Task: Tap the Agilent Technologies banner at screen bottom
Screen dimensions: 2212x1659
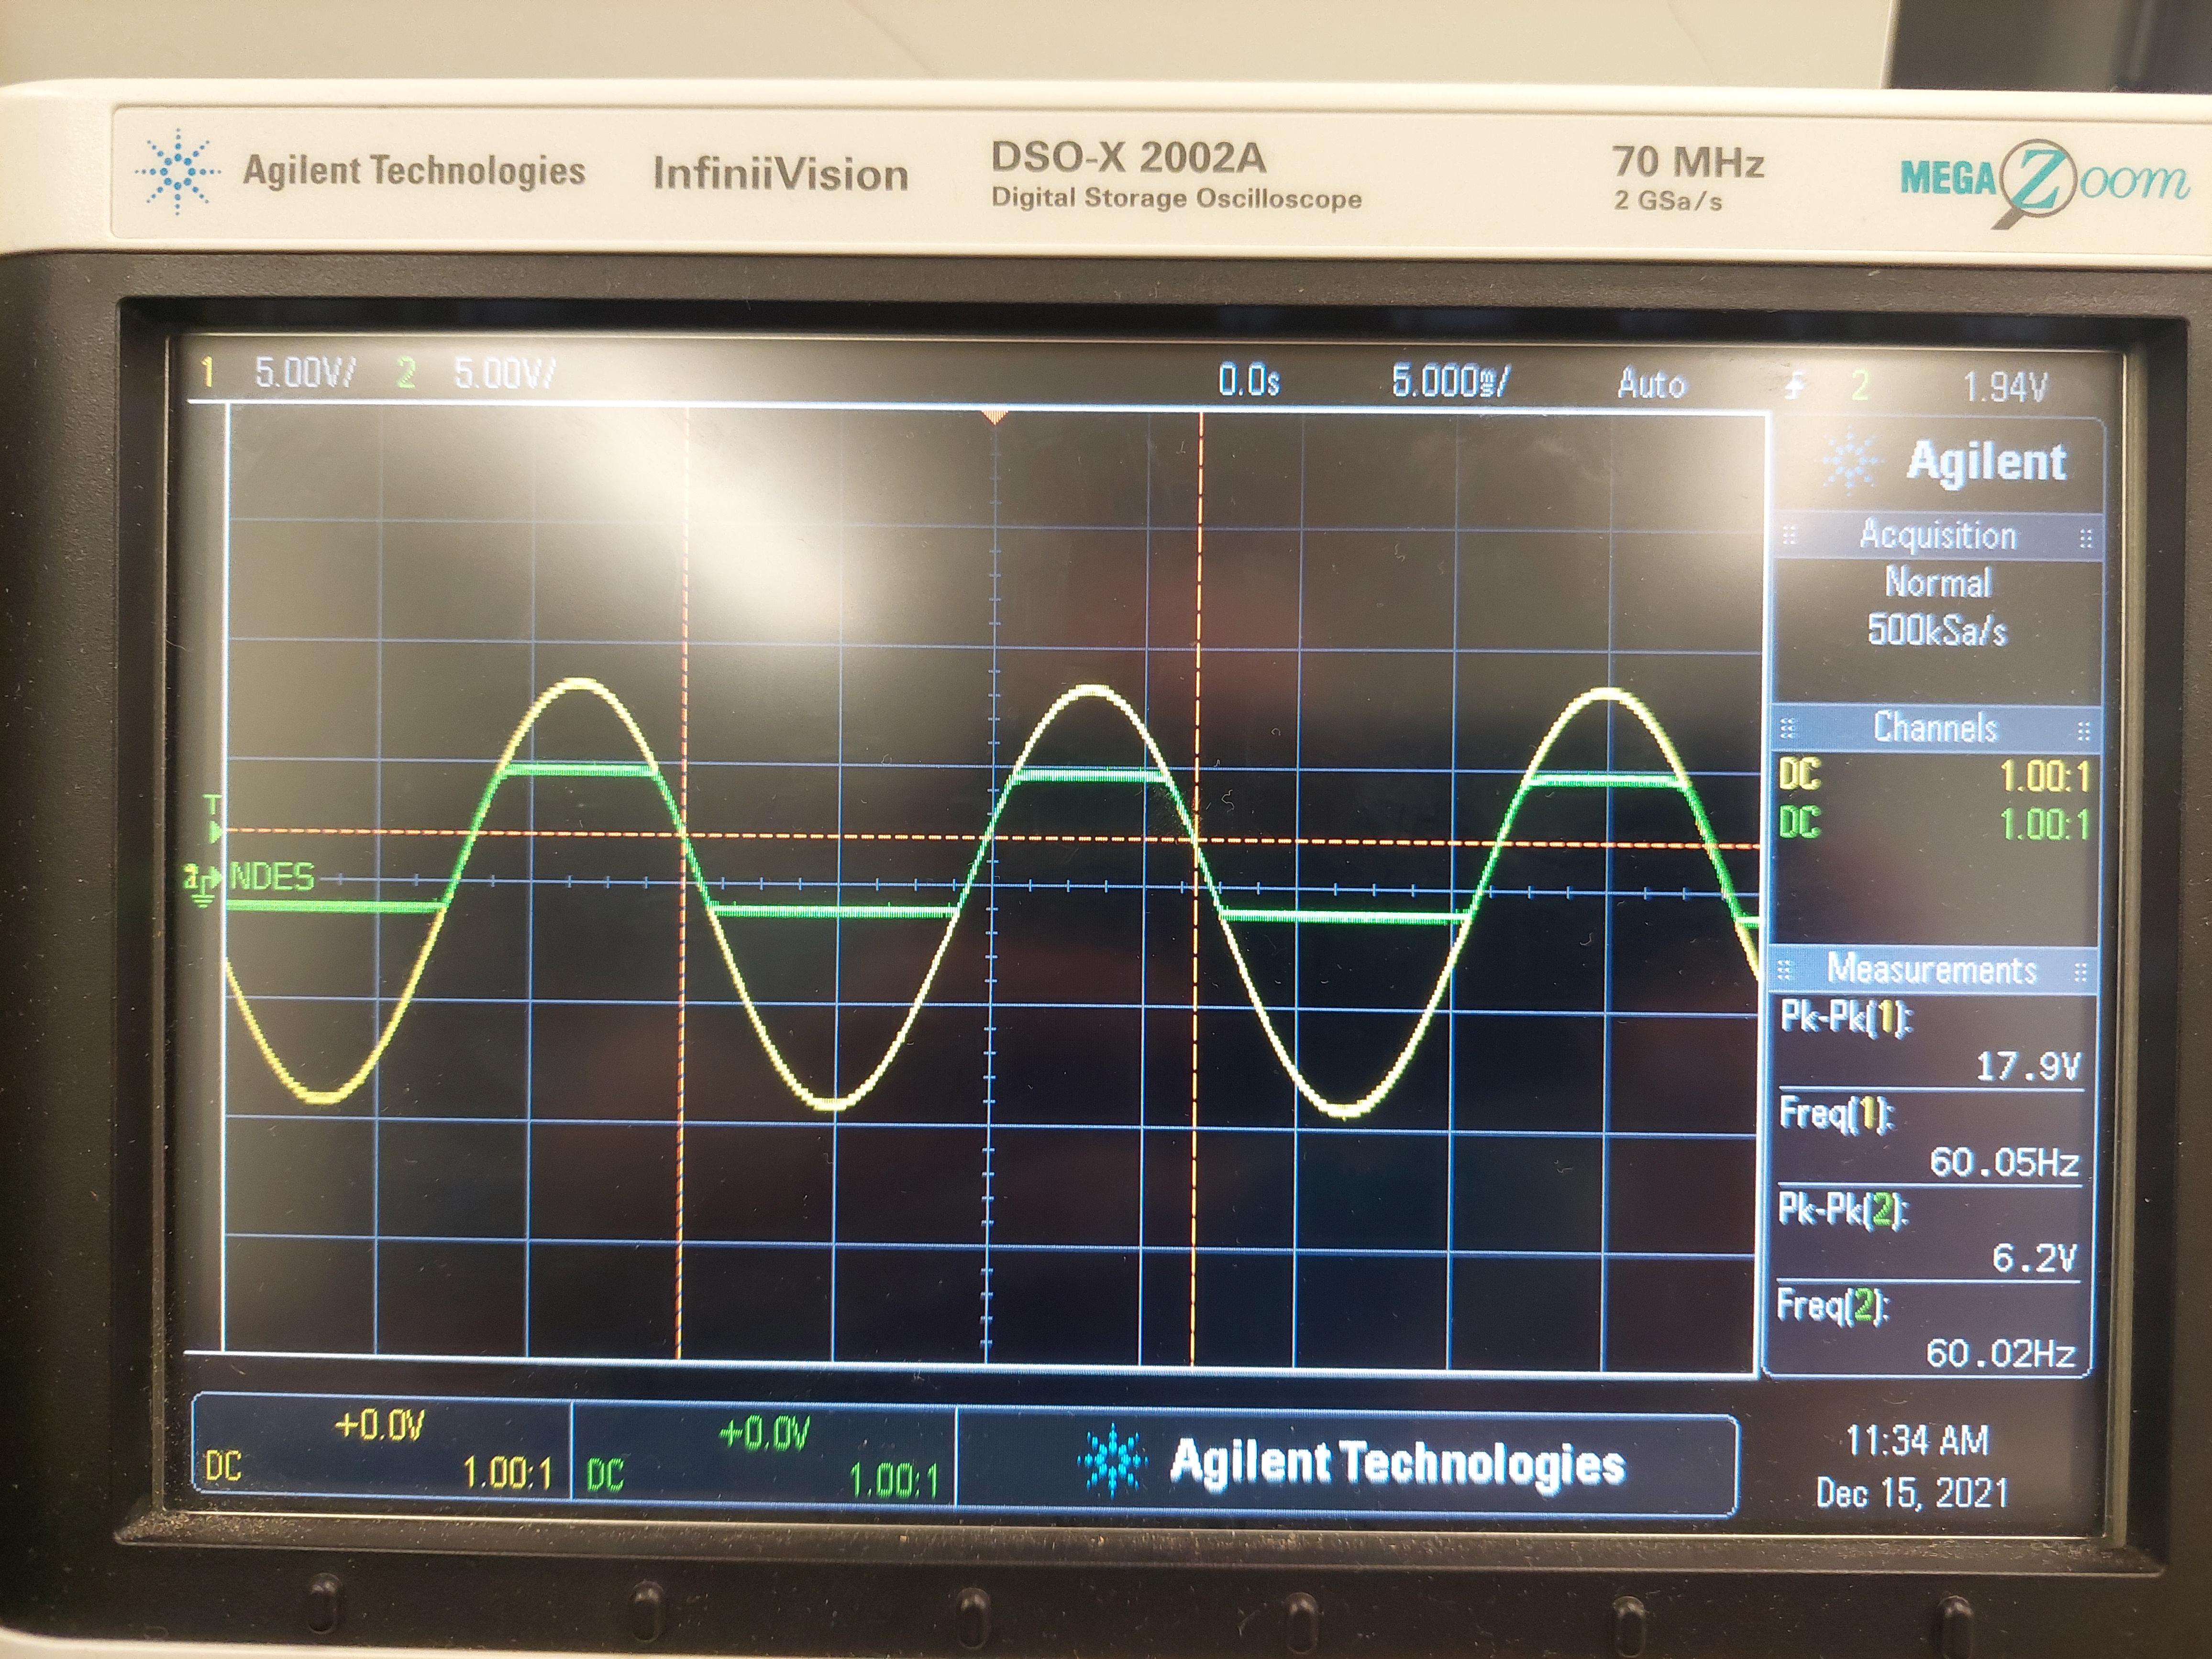Action: (1347, 1462)
